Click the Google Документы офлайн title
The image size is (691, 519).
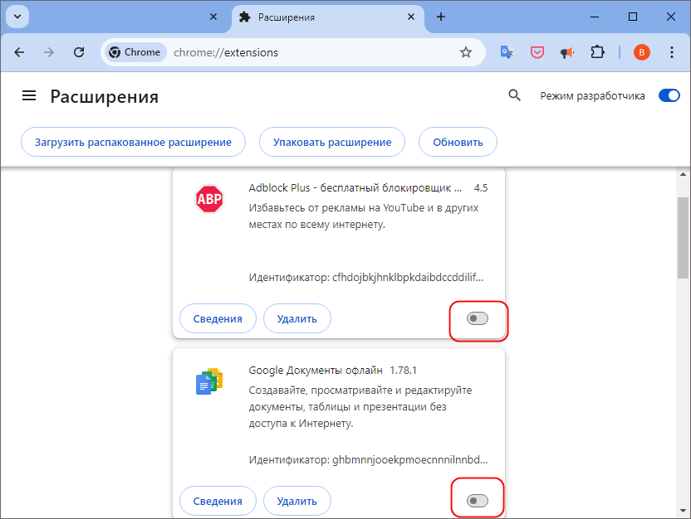[316, 371]
